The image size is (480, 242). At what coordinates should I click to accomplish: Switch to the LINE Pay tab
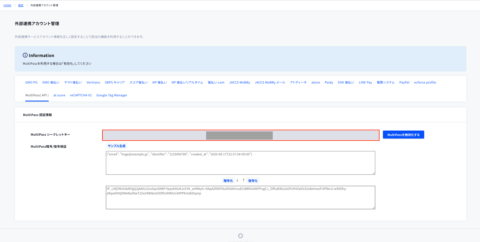tap(366, 82)
